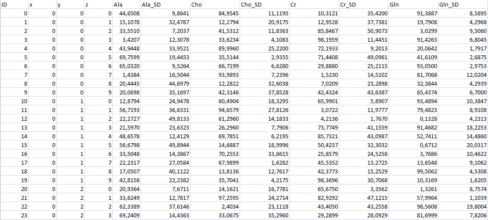
Task: Click the cell with value 8,5895
Action: pos(463,14)
